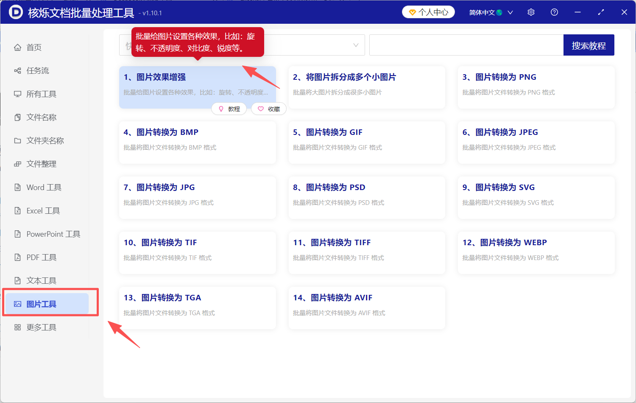Open the 首页 home icon in sidebar

coord(18,47)
